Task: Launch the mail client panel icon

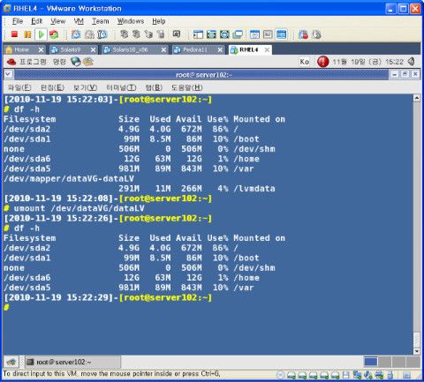Action: pos(88,62)
